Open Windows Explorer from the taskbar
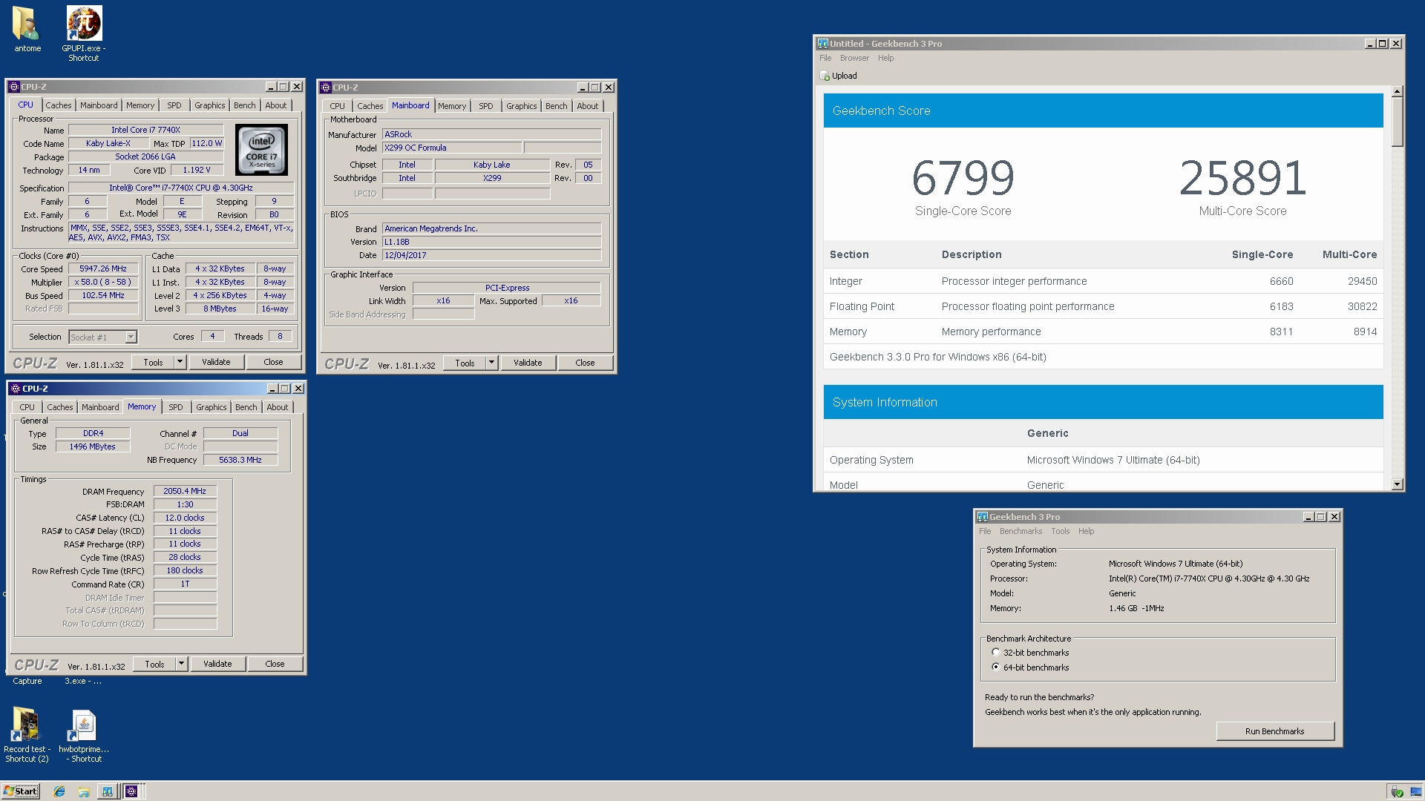The height and width of the screenshot is (801, 1425). 84,791
